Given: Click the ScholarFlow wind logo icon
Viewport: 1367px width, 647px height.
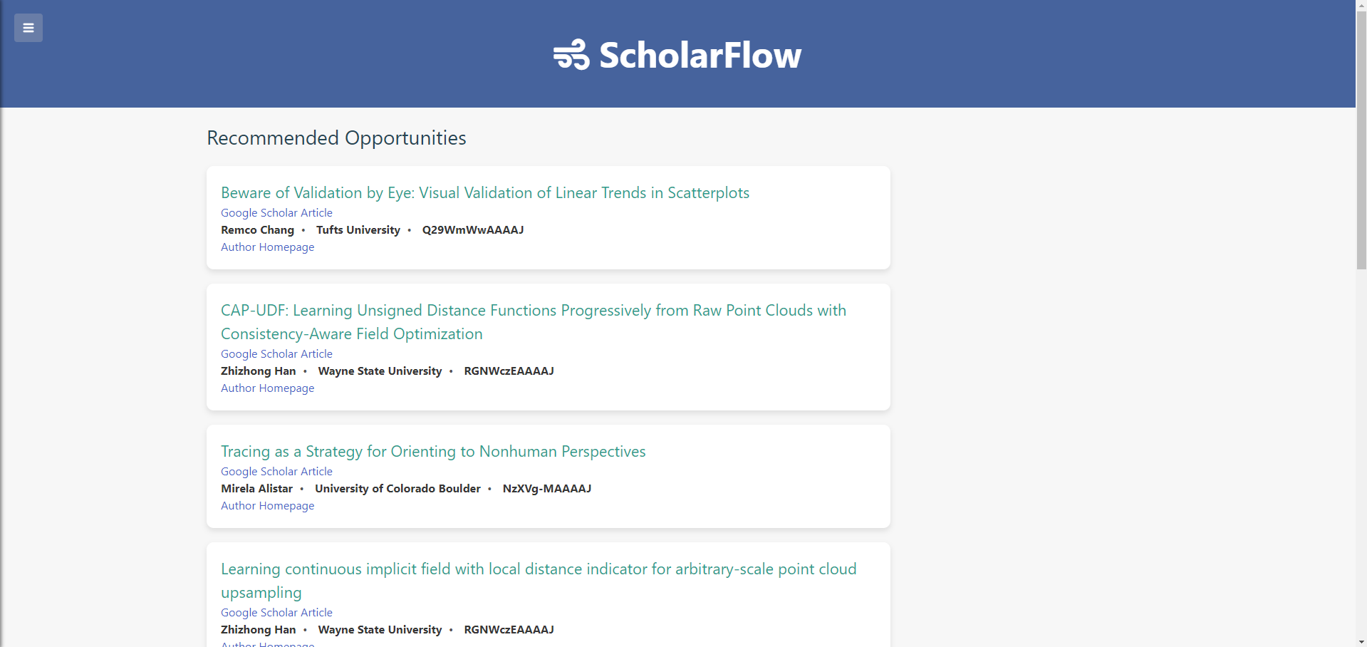Looking at the screenshot, I should [571, 55].
